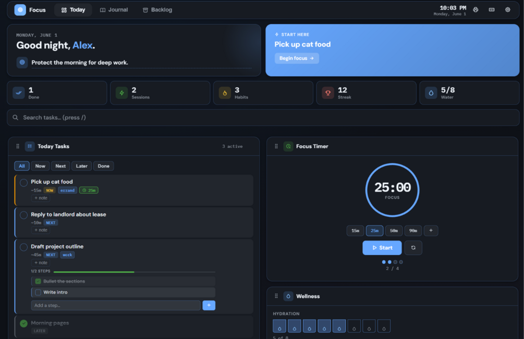Screen dimensions: 524x339
Task: Add a note to Pick up cat food
Action: pyautogui.click(x=41, y=198)
